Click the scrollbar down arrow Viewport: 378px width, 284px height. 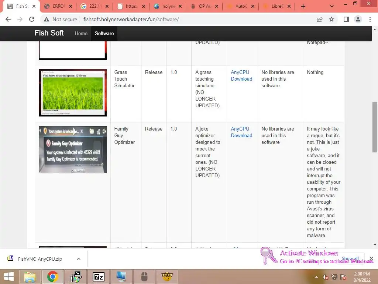(375, 245)
